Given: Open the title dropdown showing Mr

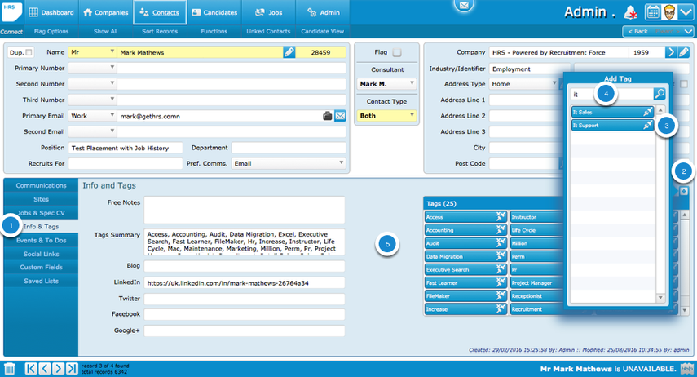Looking at the screenshot, I should 92,52.
